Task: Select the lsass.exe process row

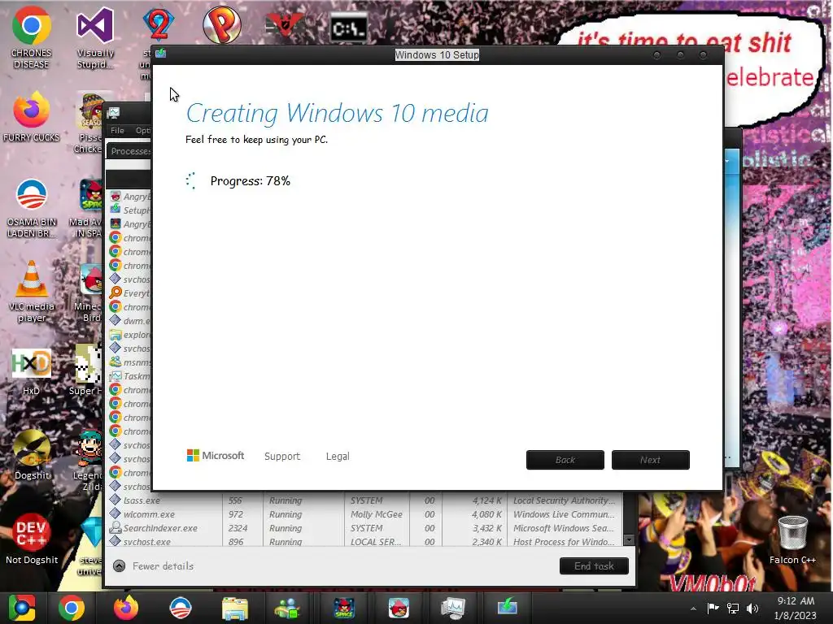Action: tap(364, 500)
